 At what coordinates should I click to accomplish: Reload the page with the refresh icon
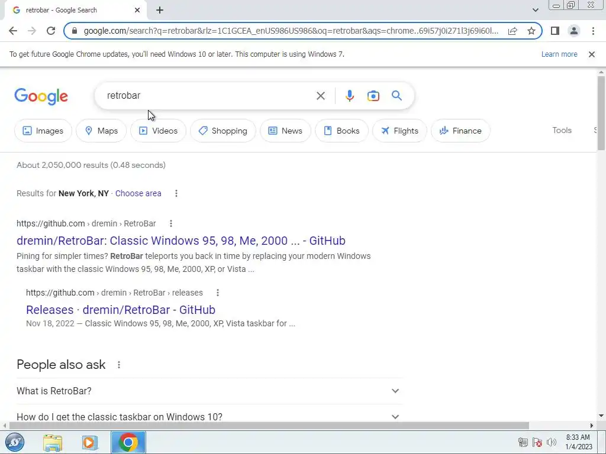(x=51, y=31)
